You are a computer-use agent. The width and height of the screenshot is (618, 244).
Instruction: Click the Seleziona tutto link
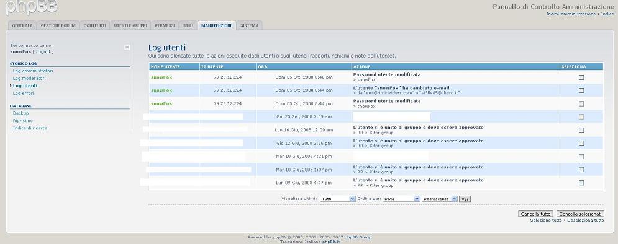coord(546,220)
